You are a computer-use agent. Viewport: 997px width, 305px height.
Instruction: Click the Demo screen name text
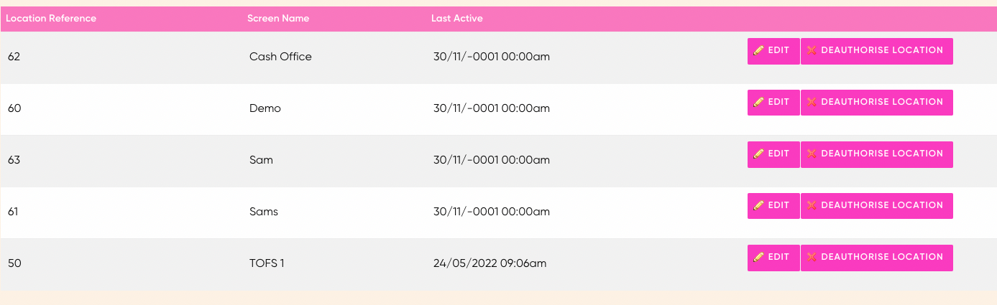(x=265, y=108)
